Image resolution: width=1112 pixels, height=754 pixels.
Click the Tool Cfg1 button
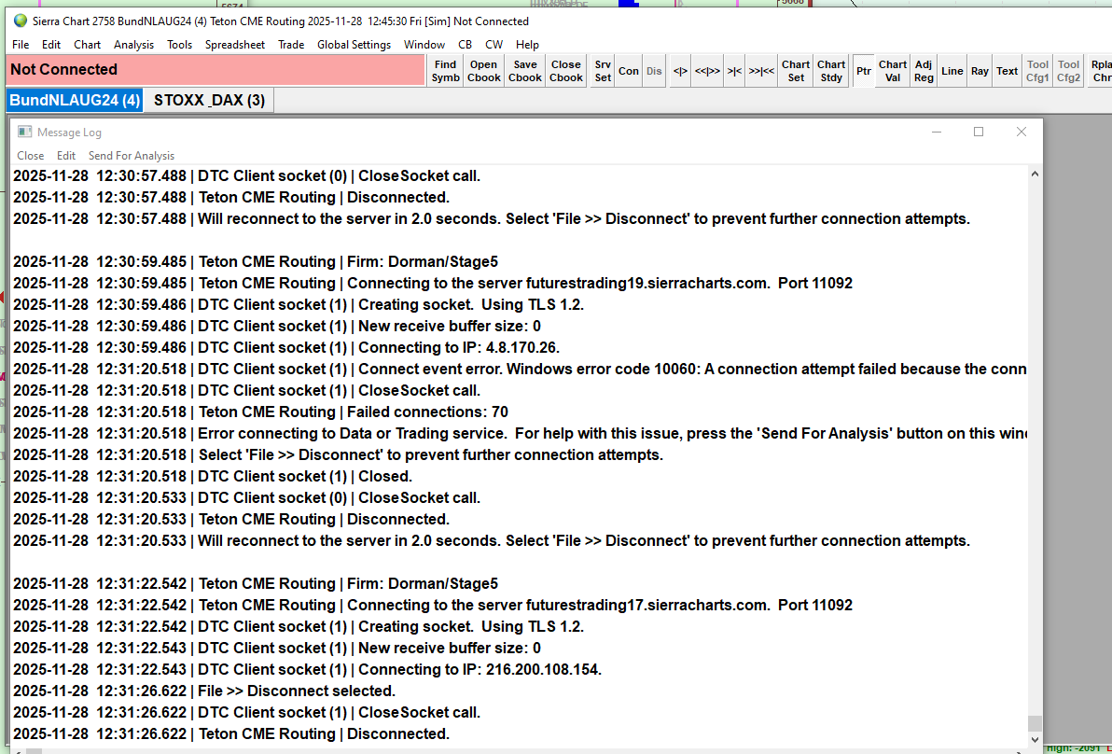[x=1037, y=71]
